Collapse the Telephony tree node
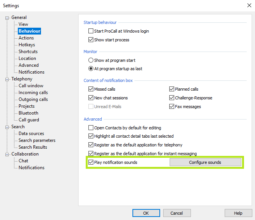Viewport: 255px width, 220px height. tap(7, 79)
